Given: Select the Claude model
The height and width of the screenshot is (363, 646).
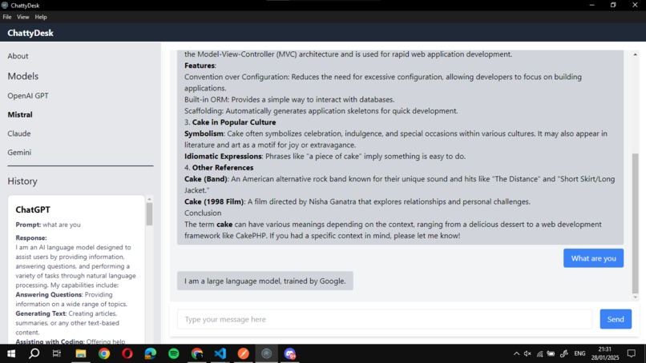Looking at the screenshot, I should coord(19,134).
